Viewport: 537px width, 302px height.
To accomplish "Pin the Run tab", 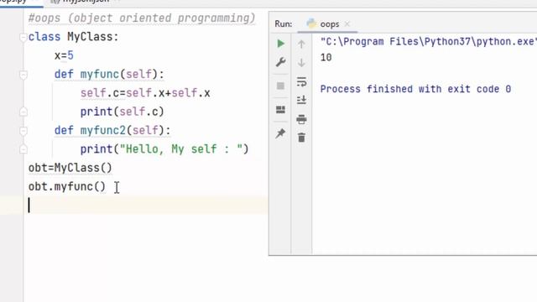I will click(280, 133).
